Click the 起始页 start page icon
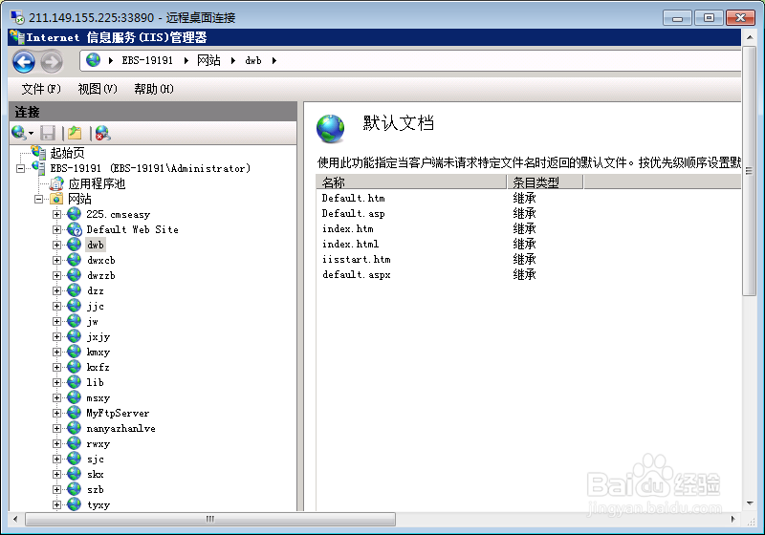The image size is (765, 535). tap(38, 153)
